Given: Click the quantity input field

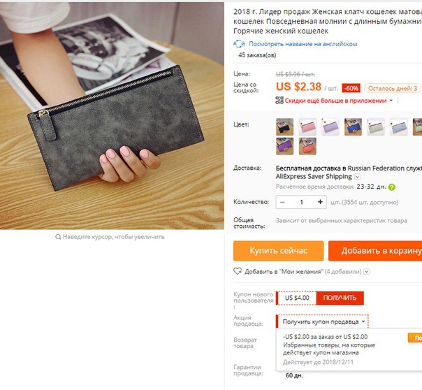Looking at the screenshot, I should [x=301, y=202].
